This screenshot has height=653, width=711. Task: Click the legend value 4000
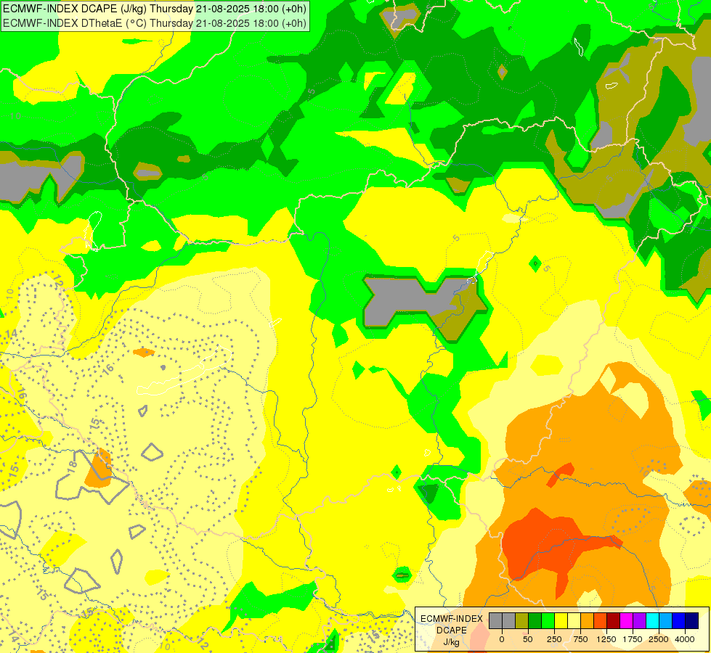(x=685, y=639)
